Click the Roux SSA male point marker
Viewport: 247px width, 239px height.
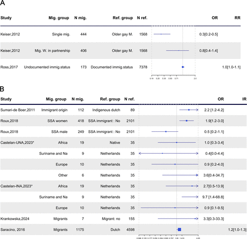click(x=166, y=132)
